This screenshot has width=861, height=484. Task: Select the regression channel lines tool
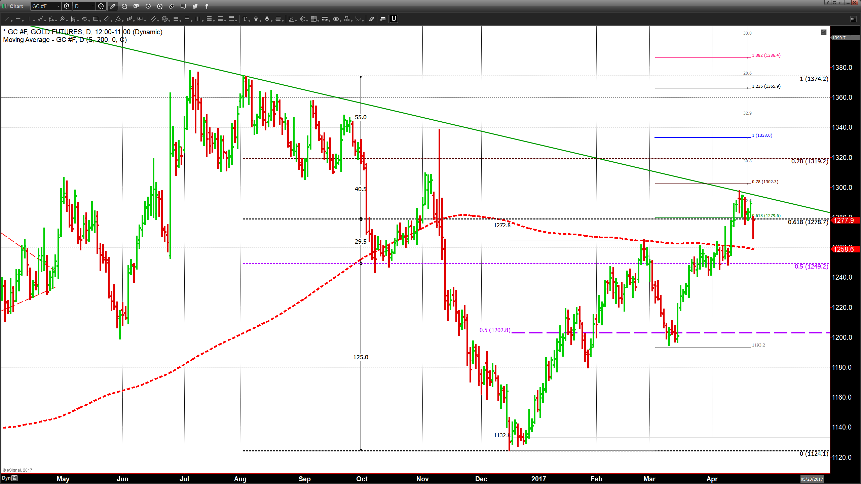click(129, 19)
